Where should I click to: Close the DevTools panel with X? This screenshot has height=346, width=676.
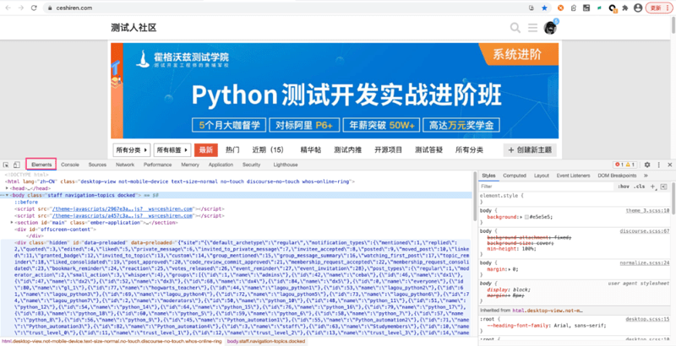[x=670, y=165]
